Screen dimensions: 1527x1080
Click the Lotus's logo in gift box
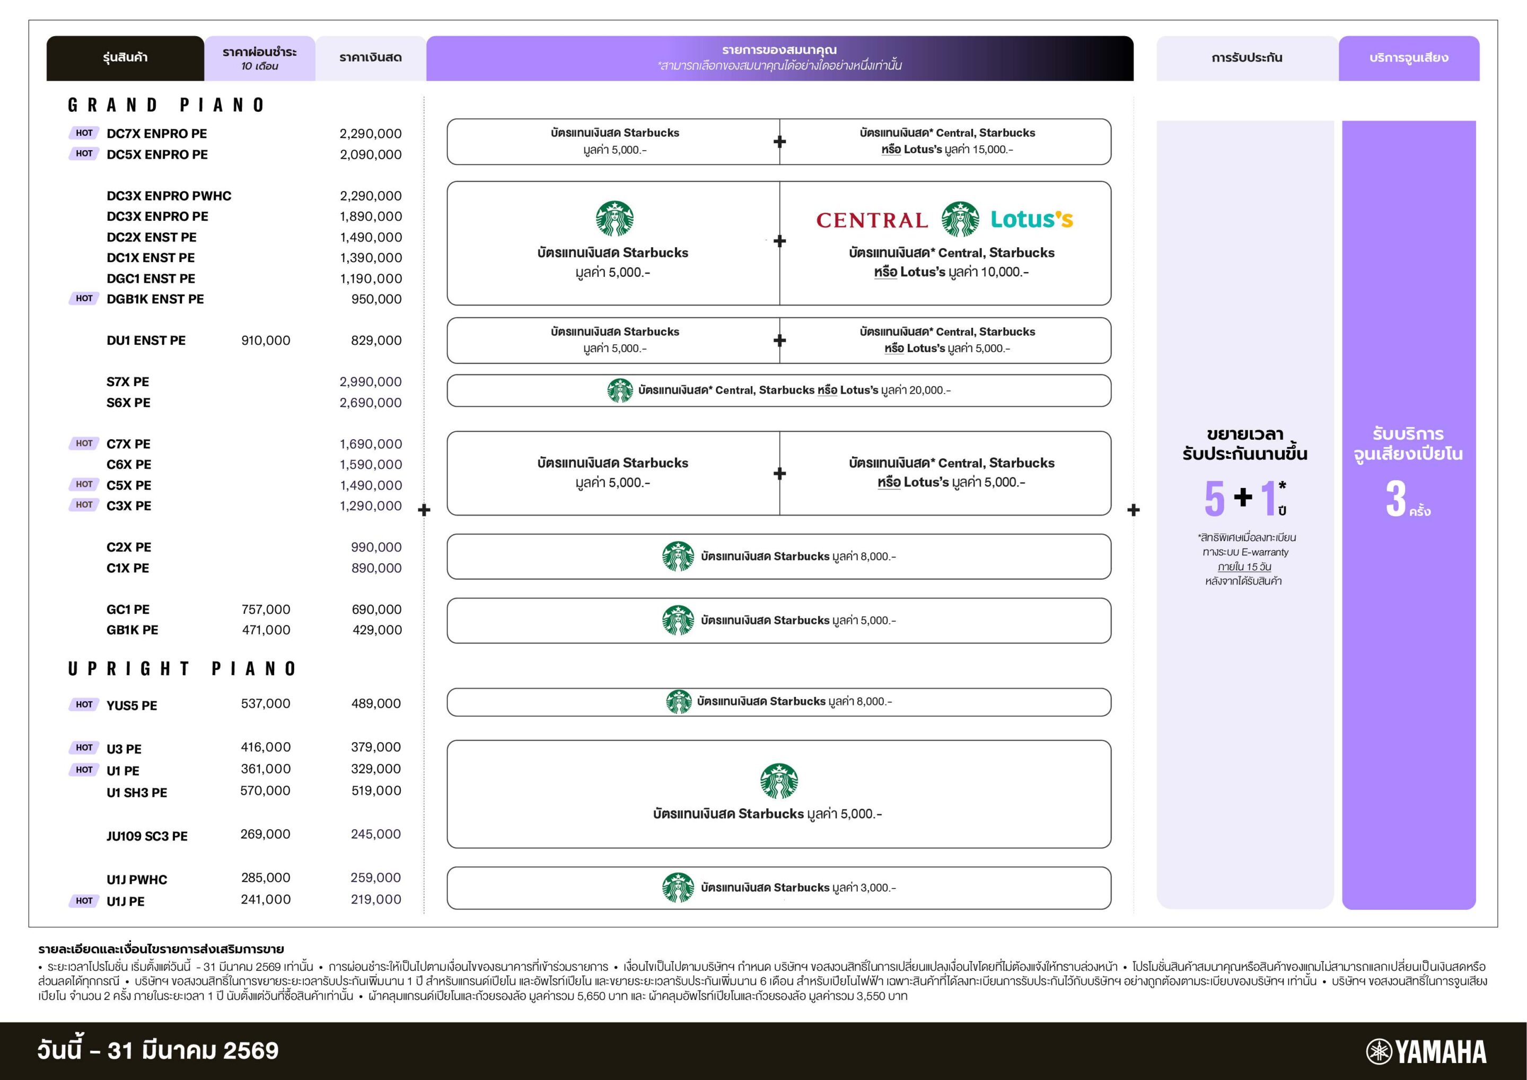[1032, 219]
